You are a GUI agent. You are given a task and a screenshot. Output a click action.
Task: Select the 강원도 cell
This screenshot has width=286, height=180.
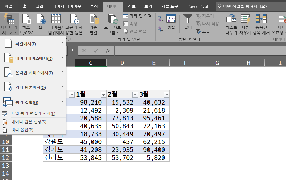click(59, 142)
